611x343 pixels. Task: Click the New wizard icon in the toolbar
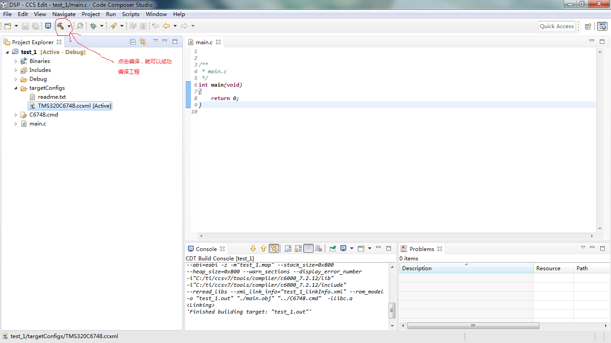point(8,26)
